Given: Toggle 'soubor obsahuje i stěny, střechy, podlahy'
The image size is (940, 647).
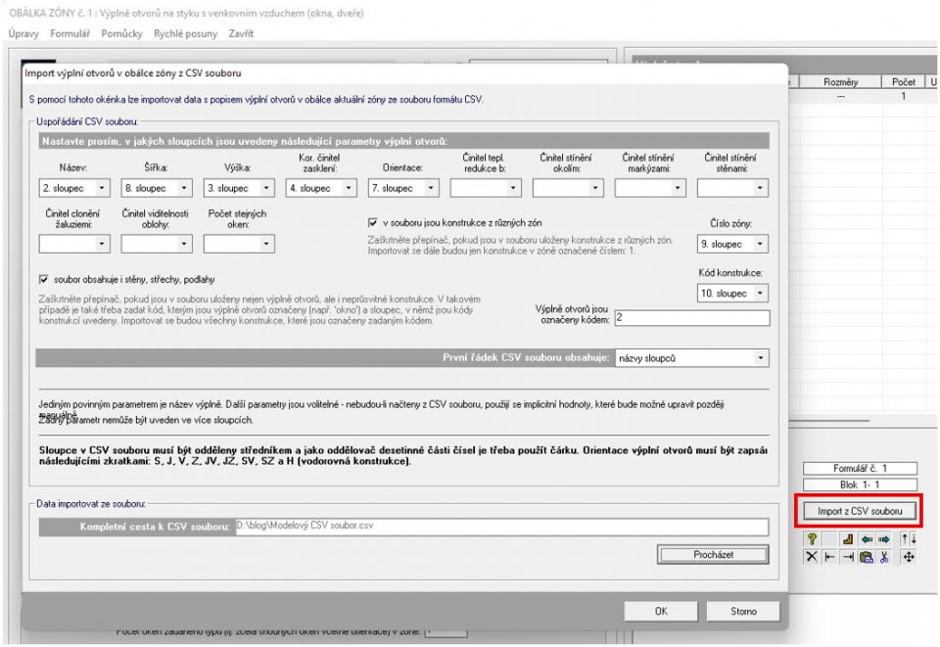Looking at the screenshot, I should (x=43, y=279).
